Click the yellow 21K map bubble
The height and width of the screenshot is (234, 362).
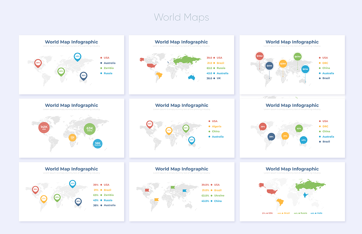(x=72, y=138)
